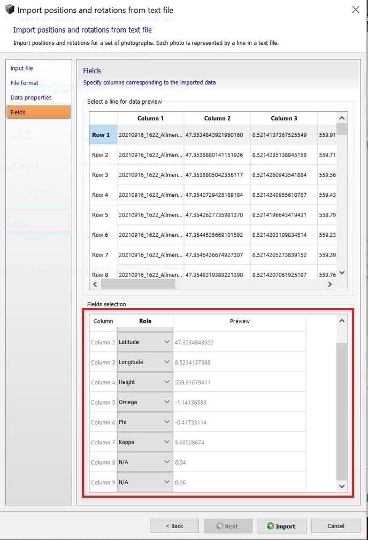Click the app cube icon in title bar
368x540 pixels.
click(x=9, y=10)
